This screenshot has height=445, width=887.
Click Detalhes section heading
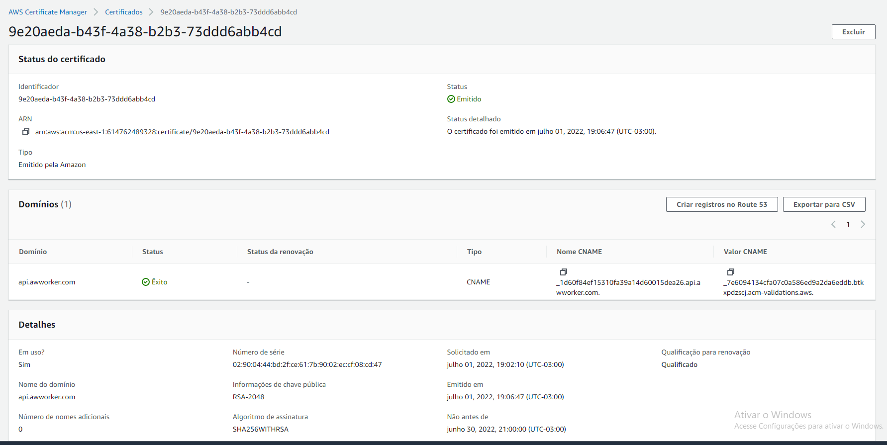tap(37, 325)
